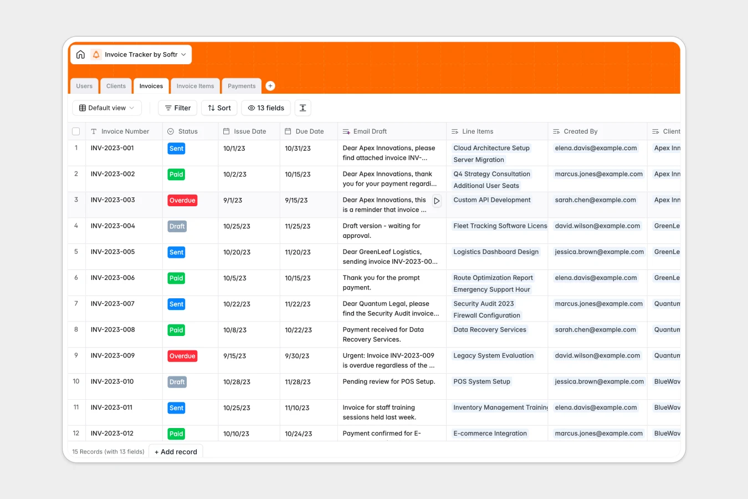
Task: Click the Created By column header icon
Action: [x=555, y=131]
